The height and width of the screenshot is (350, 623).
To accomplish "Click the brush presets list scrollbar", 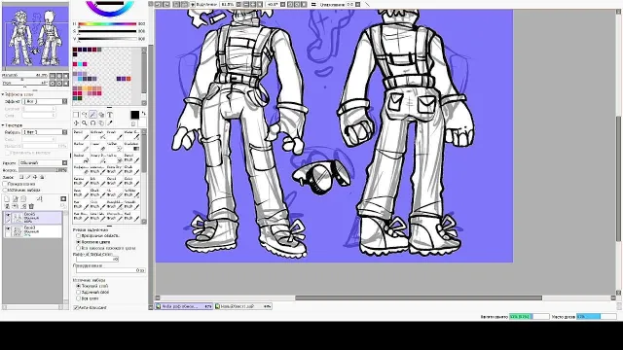I will click(144, 155).
